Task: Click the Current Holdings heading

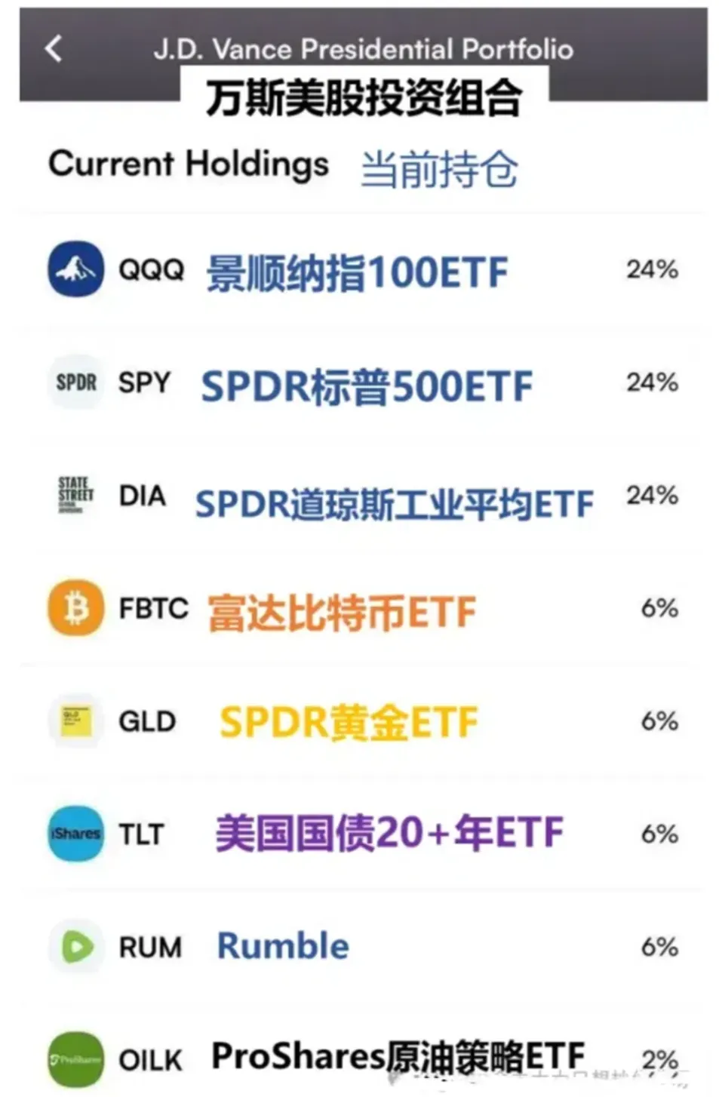Action: [189, 164]
